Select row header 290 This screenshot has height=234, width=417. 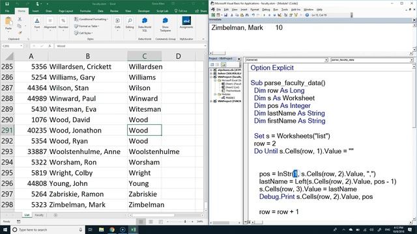(x=7, y=120)
